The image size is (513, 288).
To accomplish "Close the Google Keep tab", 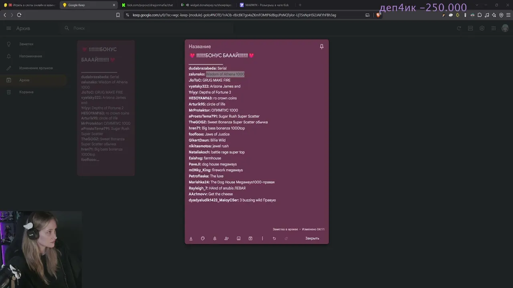I will click(114, 5).
